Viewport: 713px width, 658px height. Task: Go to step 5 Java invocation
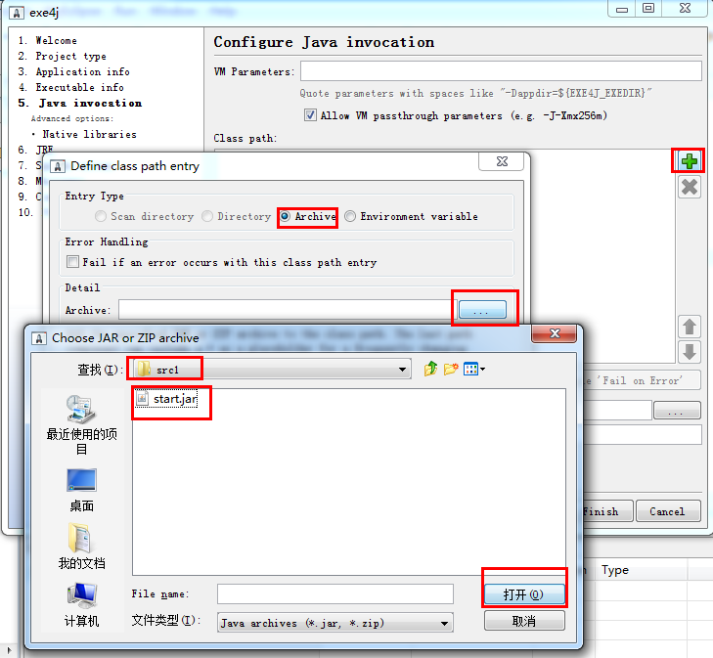click(79, 104)
